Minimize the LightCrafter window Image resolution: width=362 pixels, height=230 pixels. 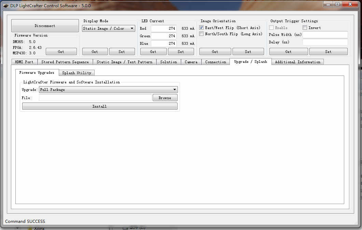(328, 4)
